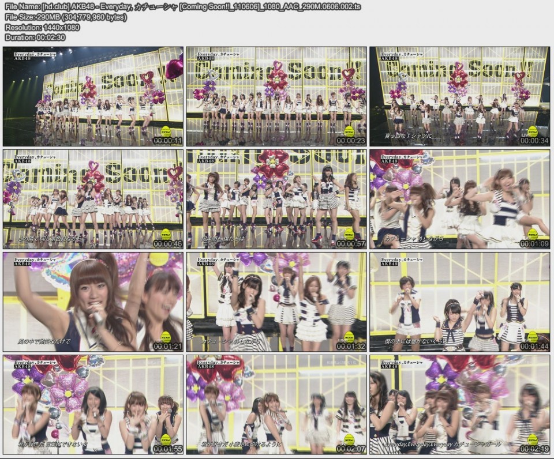Open the thumbnail timestamped 00:00:34
This screenshot has width=554, height=459.
point(460,96)
